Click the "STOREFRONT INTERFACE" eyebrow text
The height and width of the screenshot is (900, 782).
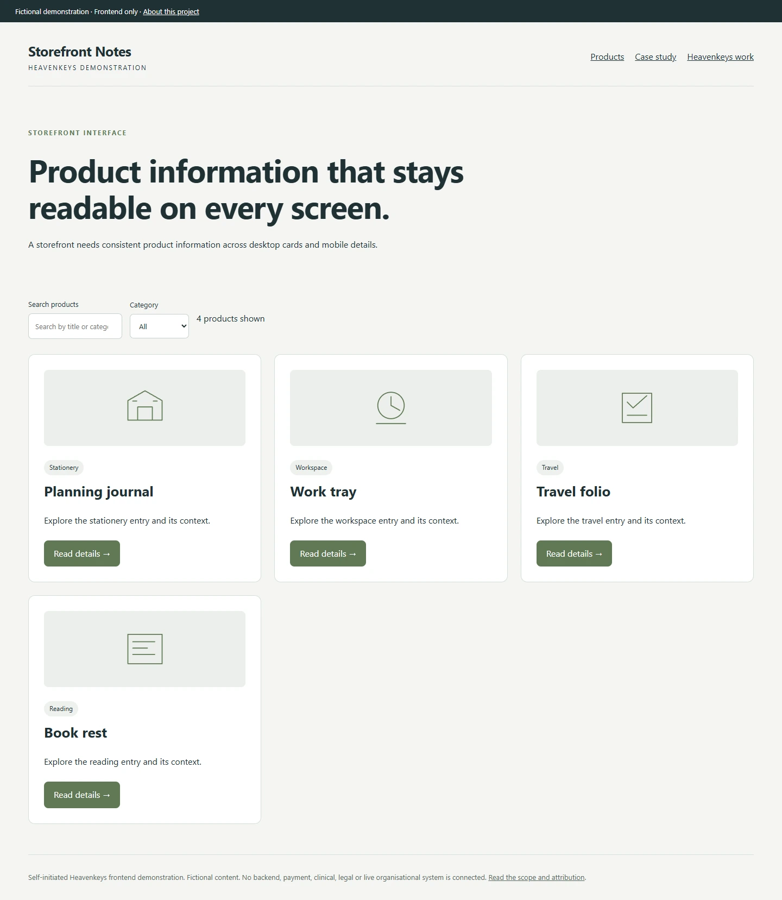coord(77,133)
